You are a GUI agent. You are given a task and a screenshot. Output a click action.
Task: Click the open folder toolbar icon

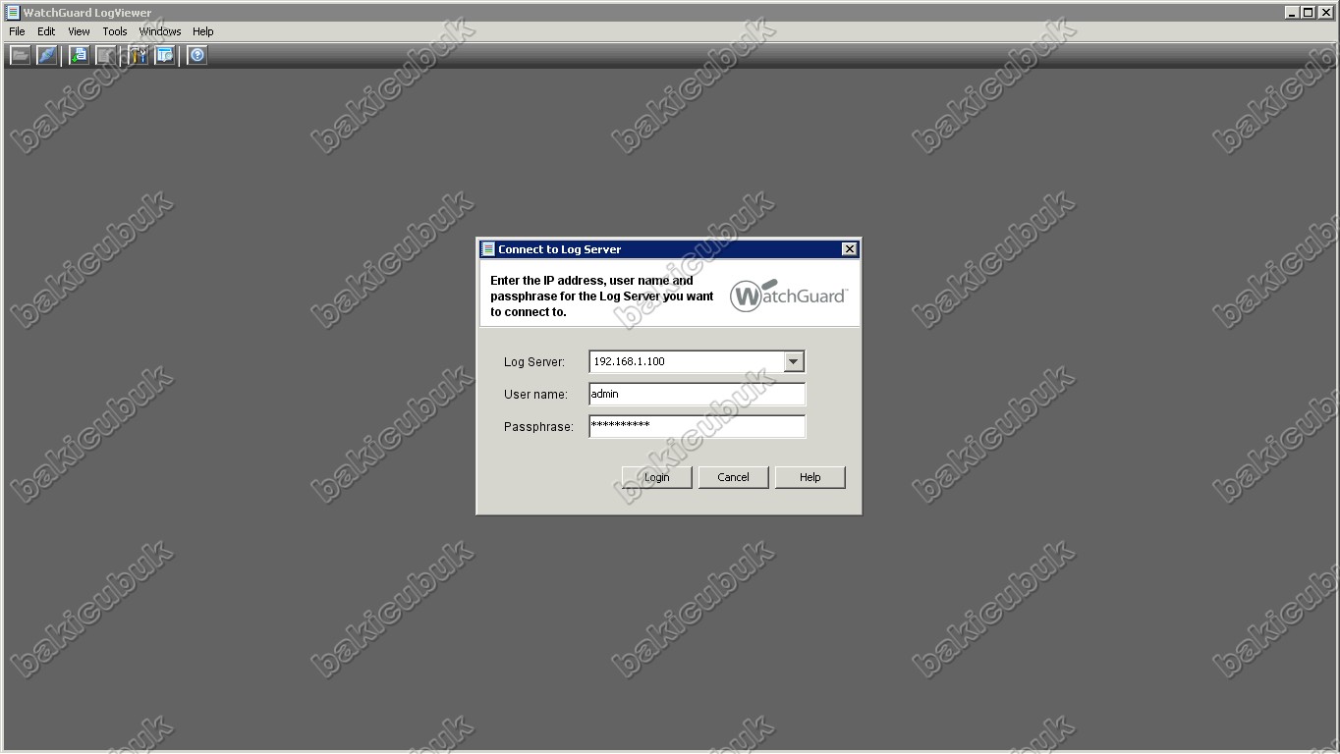point(20,55)
